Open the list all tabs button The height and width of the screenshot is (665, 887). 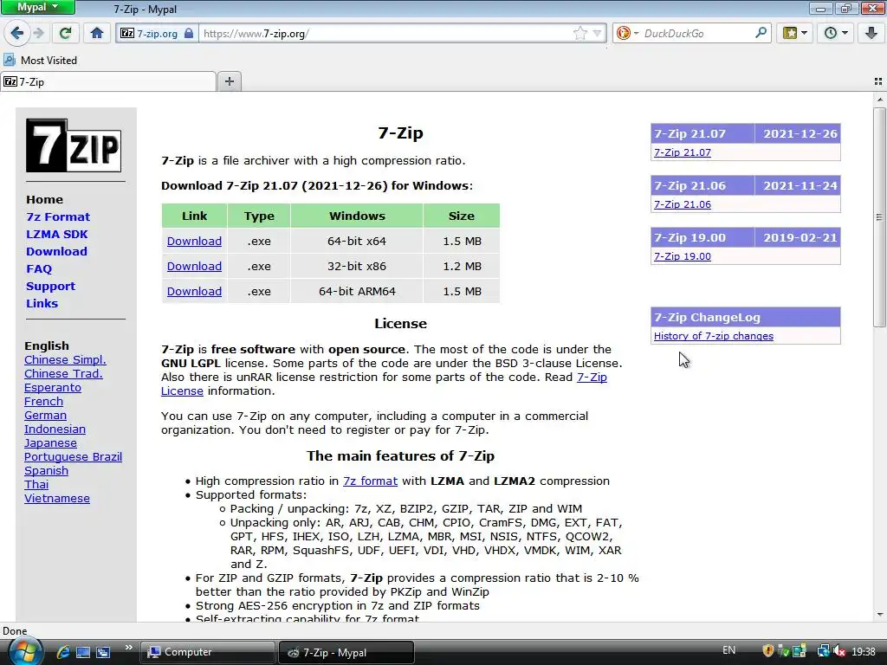pos(878,82)
